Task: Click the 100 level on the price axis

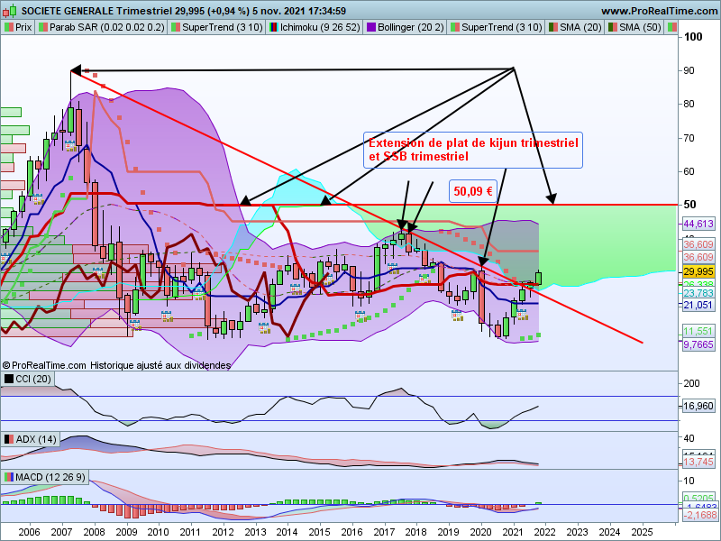Action: click(693, 37)
